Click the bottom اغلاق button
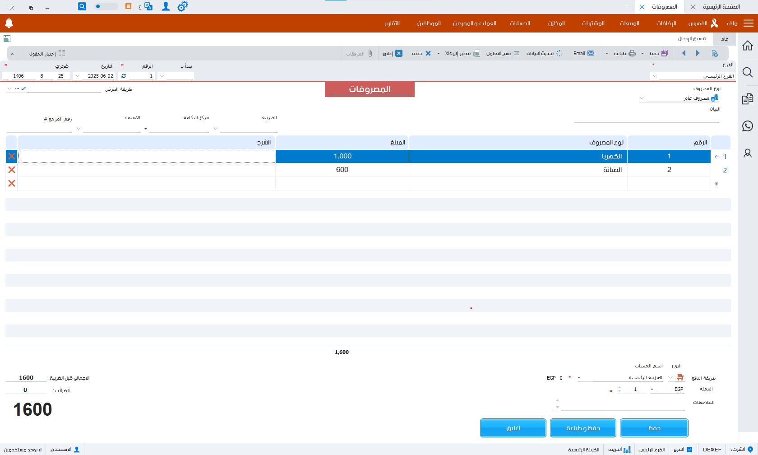This screenshot has width=758, height=455. (x=513, y=428)
